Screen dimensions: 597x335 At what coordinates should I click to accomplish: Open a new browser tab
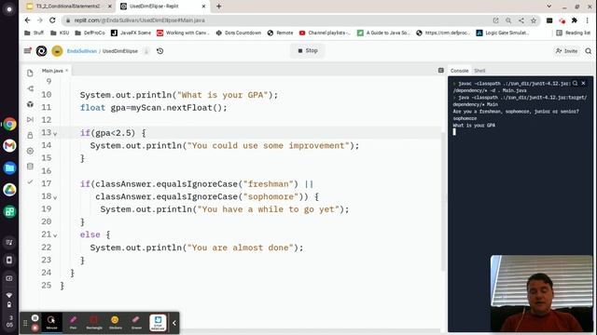tap(218, 7)
